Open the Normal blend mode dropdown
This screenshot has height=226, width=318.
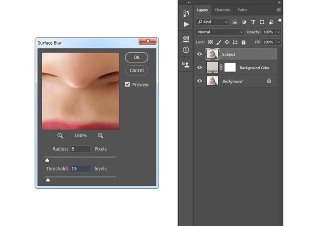pos(220,32)
